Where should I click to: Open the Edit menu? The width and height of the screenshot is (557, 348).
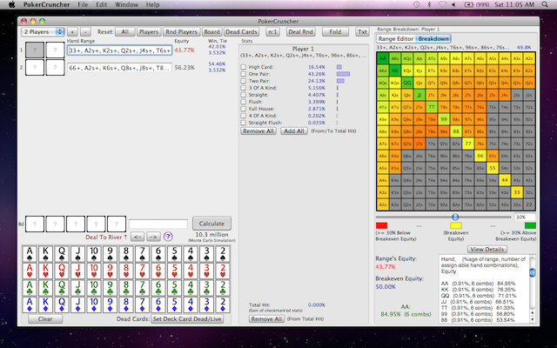[x=101, y=4]
